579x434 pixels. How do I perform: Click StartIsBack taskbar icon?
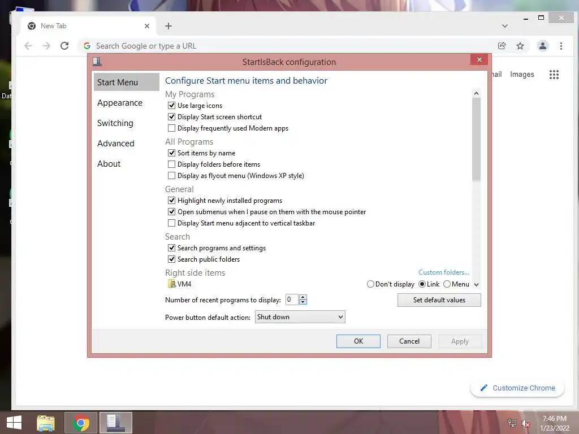click(116, 423)
